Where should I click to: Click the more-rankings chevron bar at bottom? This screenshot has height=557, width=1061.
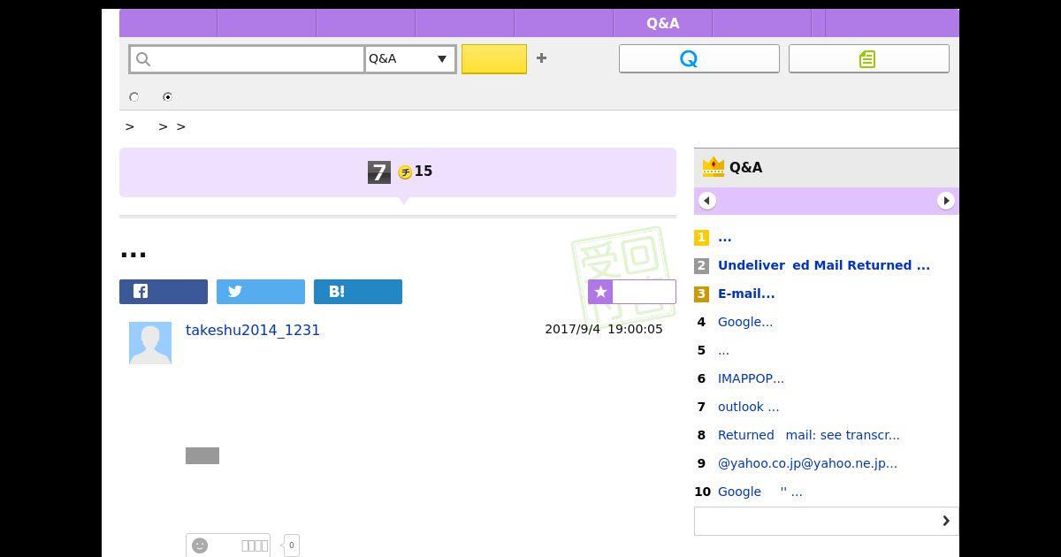[827, 521]
